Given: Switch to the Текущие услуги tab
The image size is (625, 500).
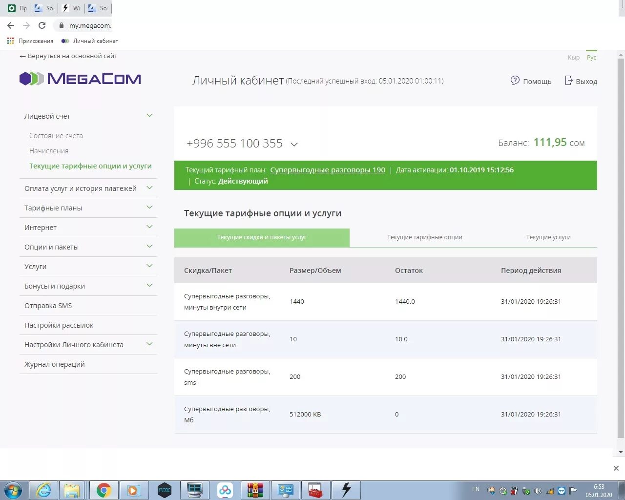Looking at the screenshot, I should [x=548, y=237].
